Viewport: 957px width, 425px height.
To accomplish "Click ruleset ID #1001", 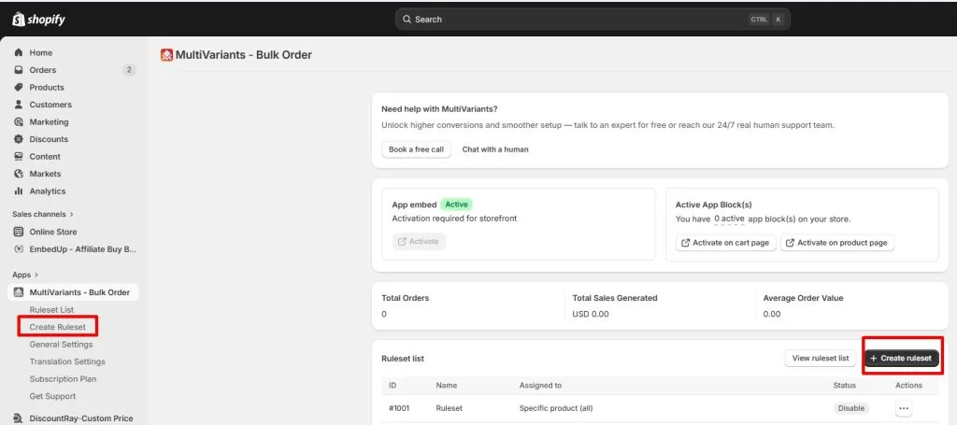I will (399, 408).
